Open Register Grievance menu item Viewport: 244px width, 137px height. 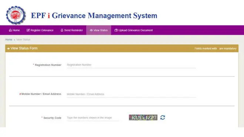click(40, 30)
